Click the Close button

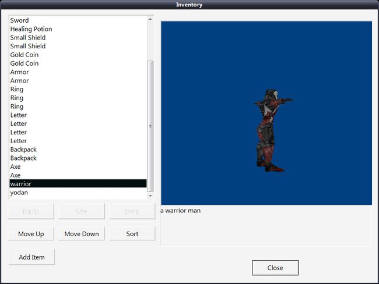(x=275, y=268)
